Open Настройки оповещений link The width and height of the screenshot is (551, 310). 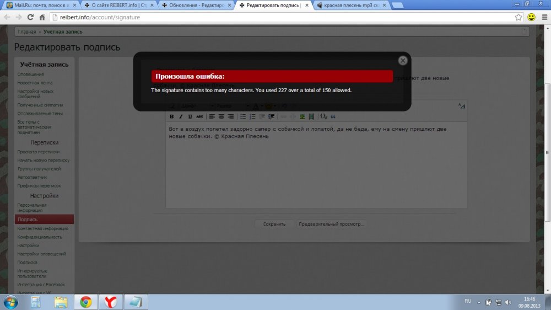(41, 254)
